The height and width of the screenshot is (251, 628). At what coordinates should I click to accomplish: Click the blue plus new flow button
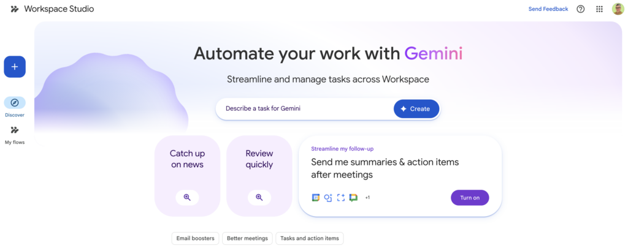[x=15, y=67]
